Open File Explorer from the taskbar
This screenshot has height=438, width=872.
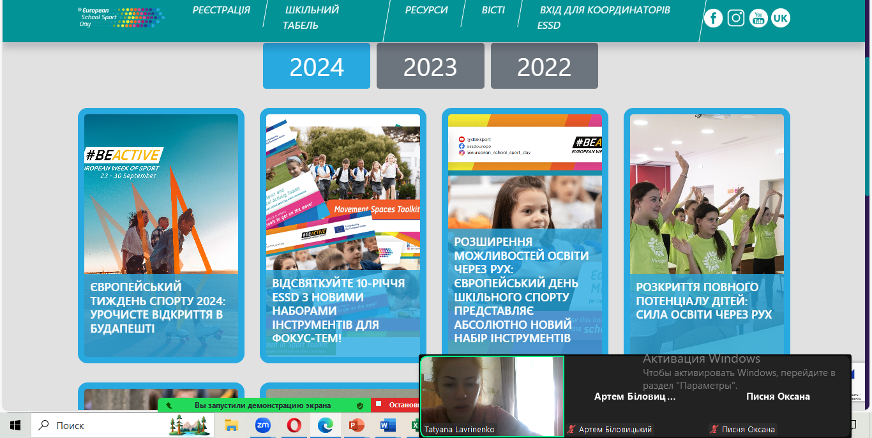[231, 425]
